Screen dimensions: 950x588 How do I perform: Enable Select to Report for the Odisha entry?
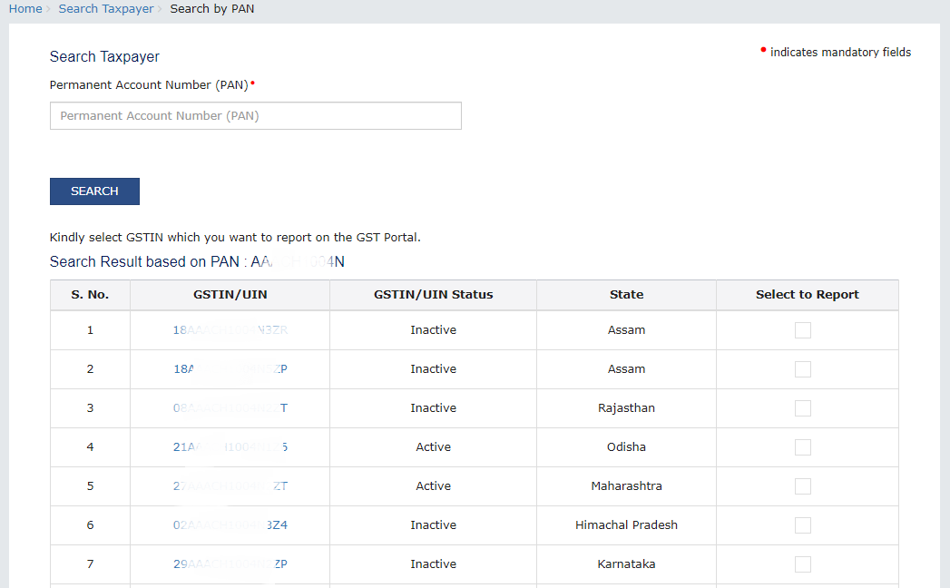point(802,446)
